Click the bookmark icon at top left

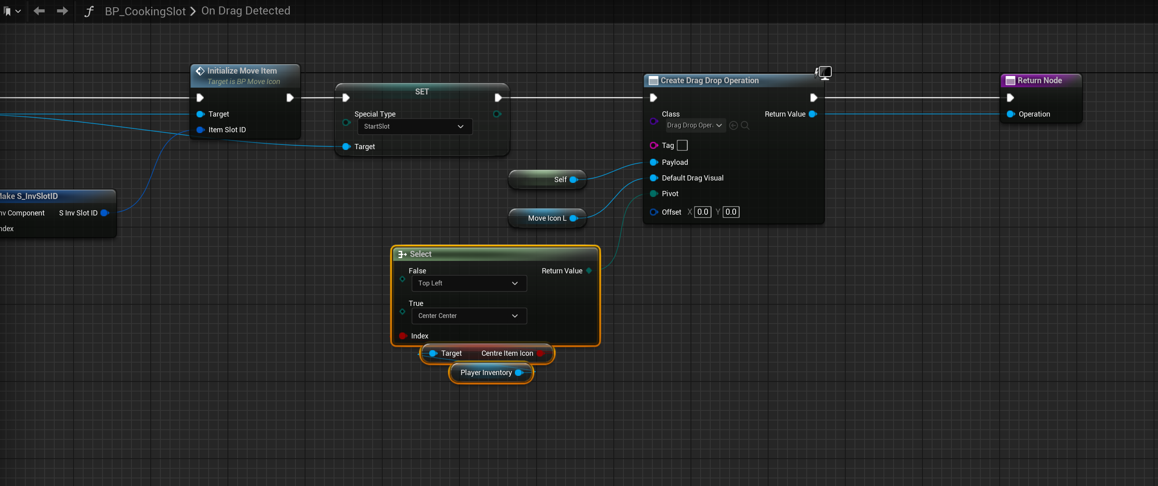(x=8, y=11)
